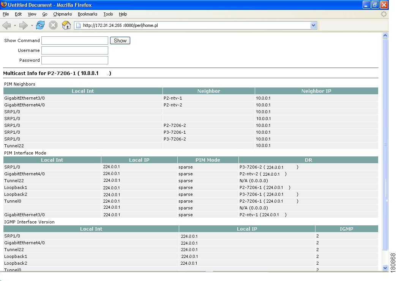
Task: Click the Firefox icon in the title bar
Action: click(3, 5)
